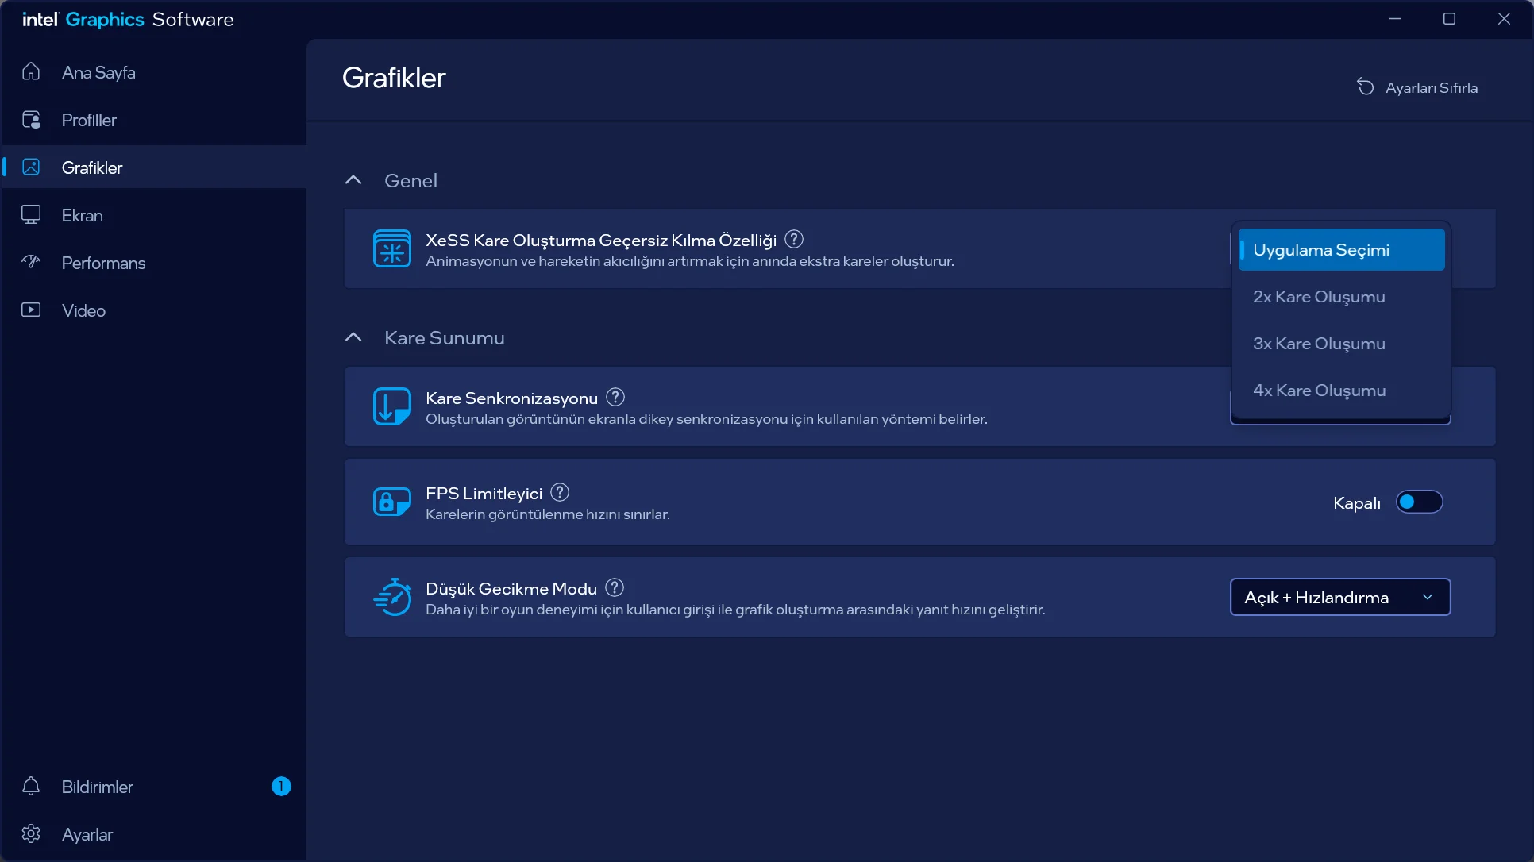Open the Video section in sidebar
The width and height of the screenshot is (1534, 862).
83,310
